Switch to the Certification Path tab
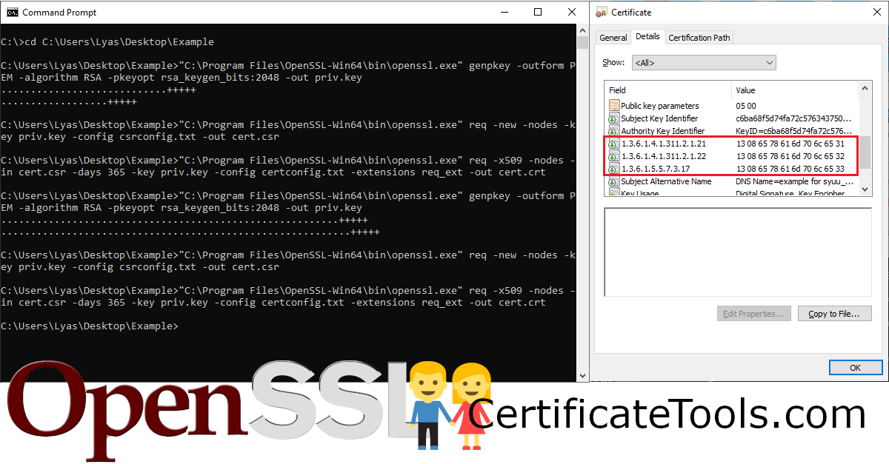Viewport: 889px width, 464px height. (699, 37)
